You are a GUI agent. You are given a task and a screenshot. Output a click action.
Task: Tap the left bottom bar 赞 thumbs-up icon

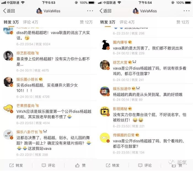77,165
